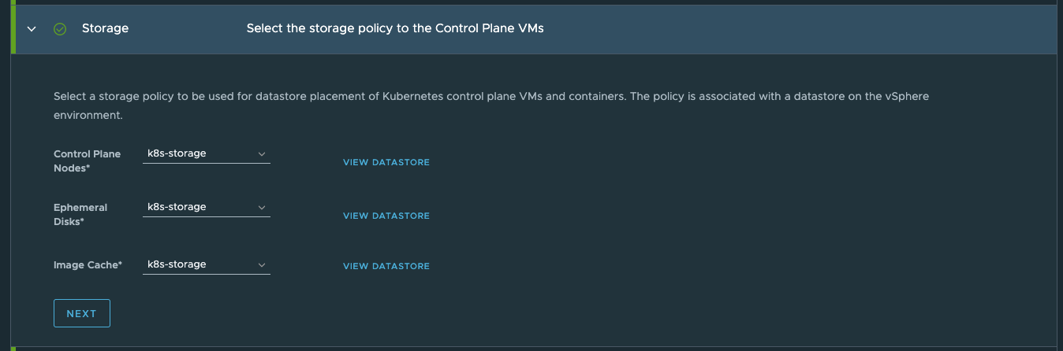Click the Image Cache field label
The width and height of the screenshot is (1063, 351).
tap(88, 265)
